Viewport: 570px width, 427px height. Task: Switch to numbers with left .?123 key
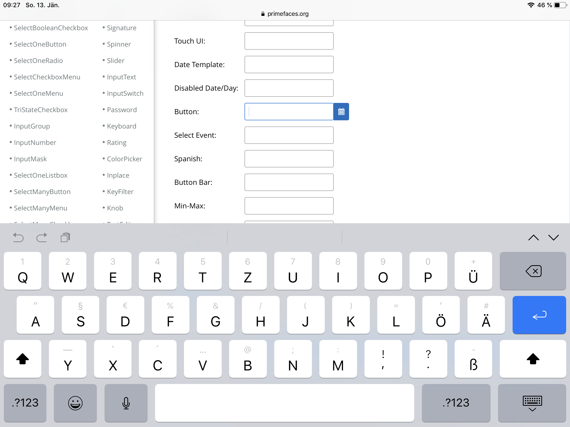click(25, 403)
